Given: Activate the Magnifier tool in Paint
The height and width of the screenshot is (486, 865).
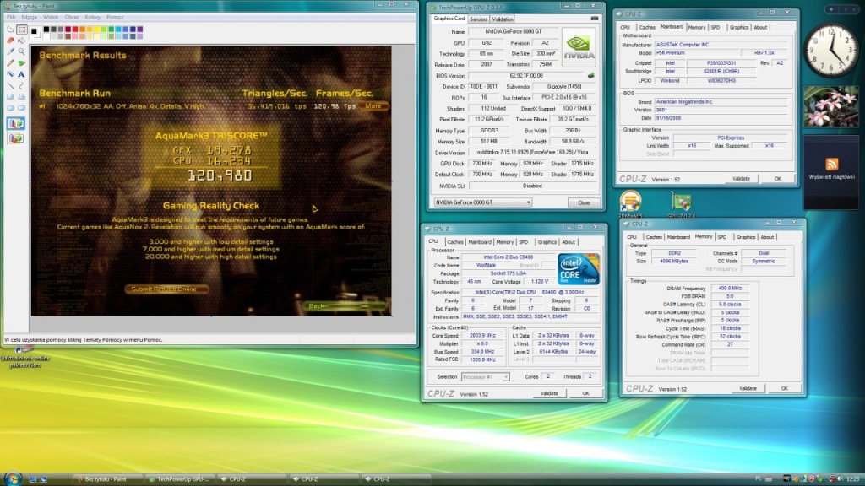Looking at the screenshot, I should 21,51.
